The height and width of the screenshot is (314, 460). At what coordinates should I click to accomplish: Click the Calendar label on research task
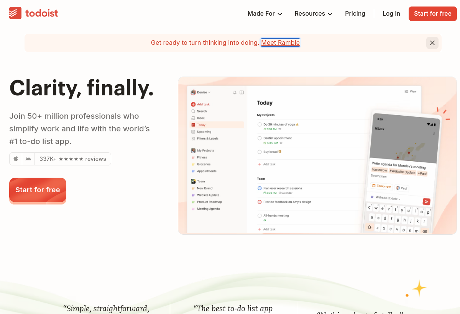(x=286, y=193)
